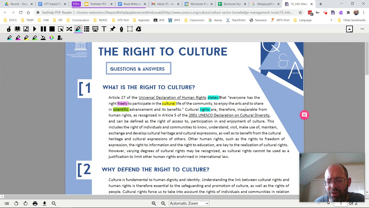Print the PDF document
369x208 pixels.
(x=35, y=203)
